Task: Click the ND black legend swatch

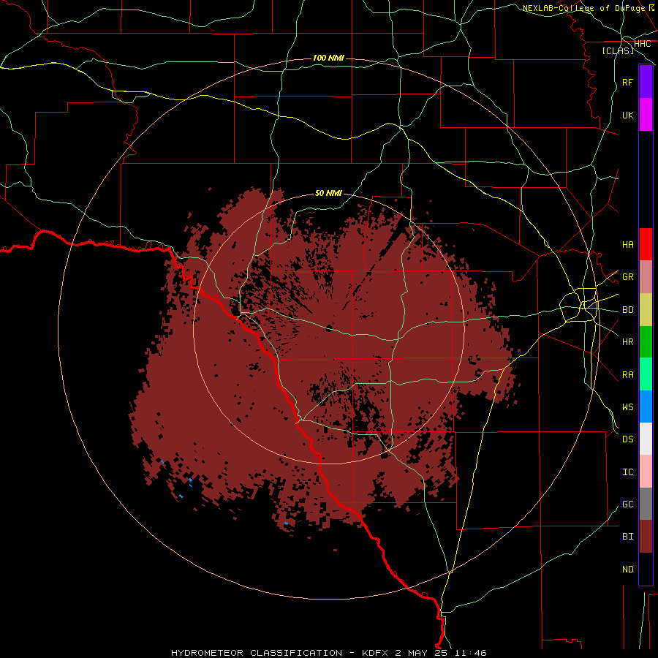Action: click(646, 569)
